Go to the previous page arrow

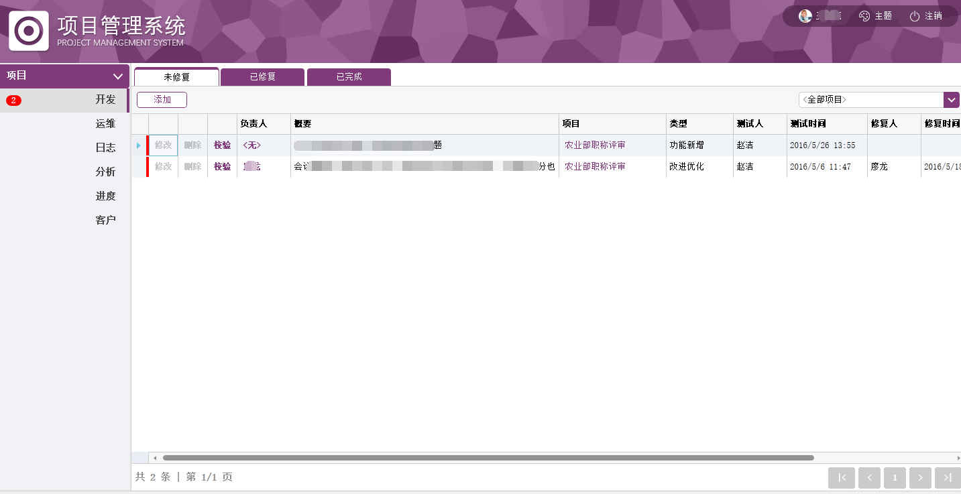pos(868,477)
